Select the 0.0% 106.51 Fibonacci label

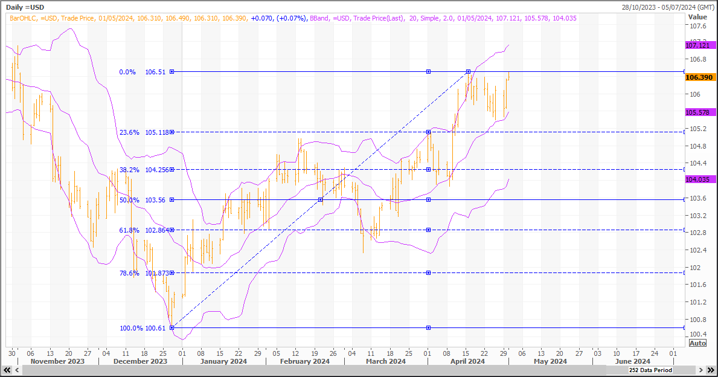coord(143,72)
